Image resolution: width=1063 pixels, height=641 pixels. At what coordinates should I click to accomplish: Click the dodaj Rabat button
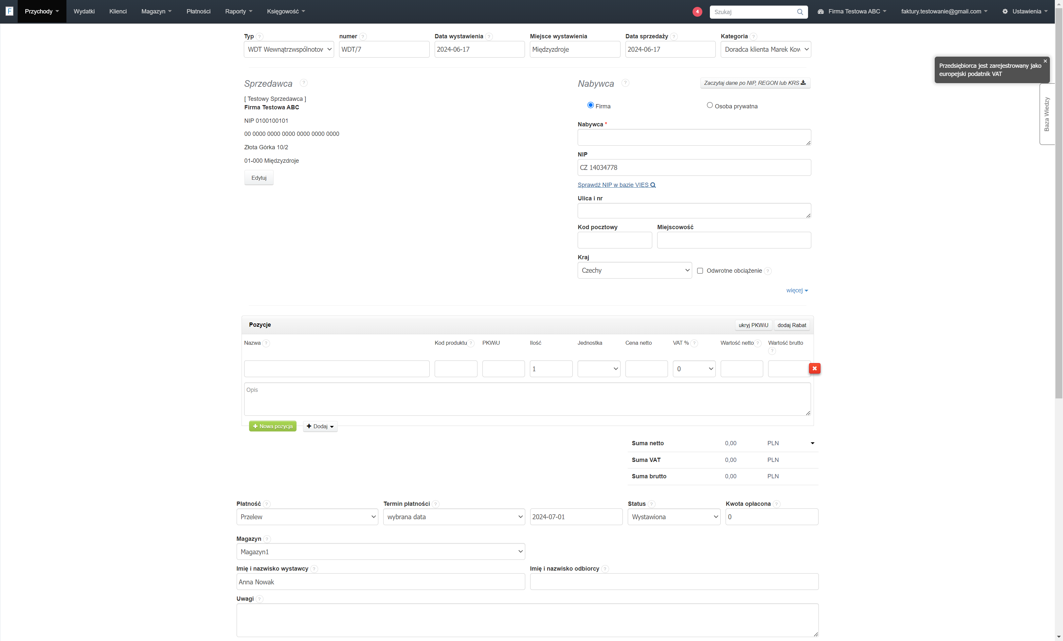point(792,325)
